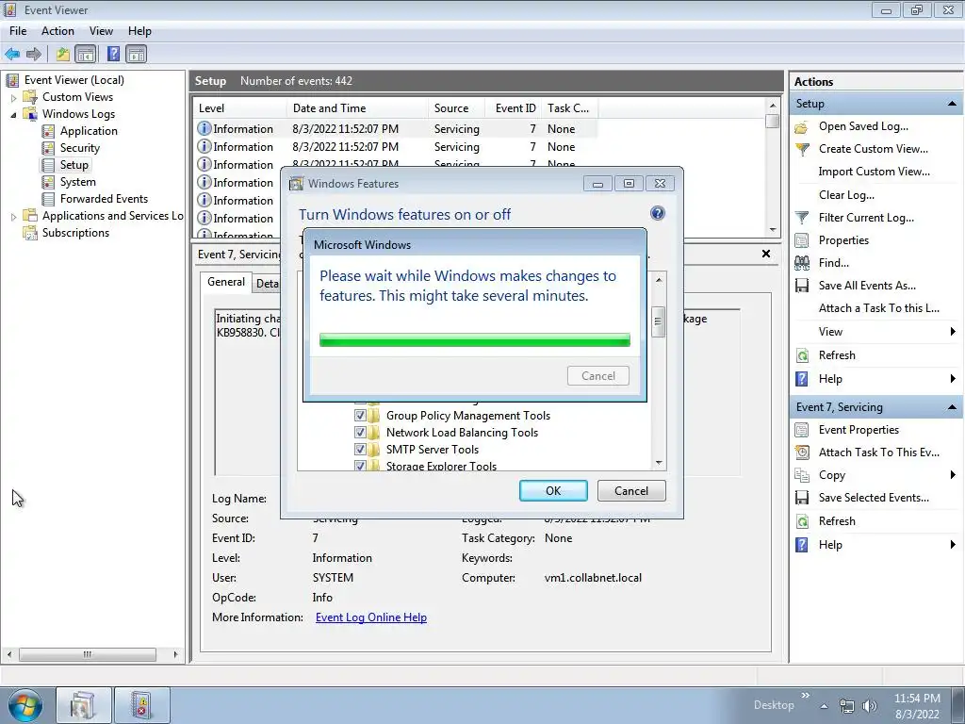Open the Action menu
The height and width of the screenshot is (724, 965).
57,31
